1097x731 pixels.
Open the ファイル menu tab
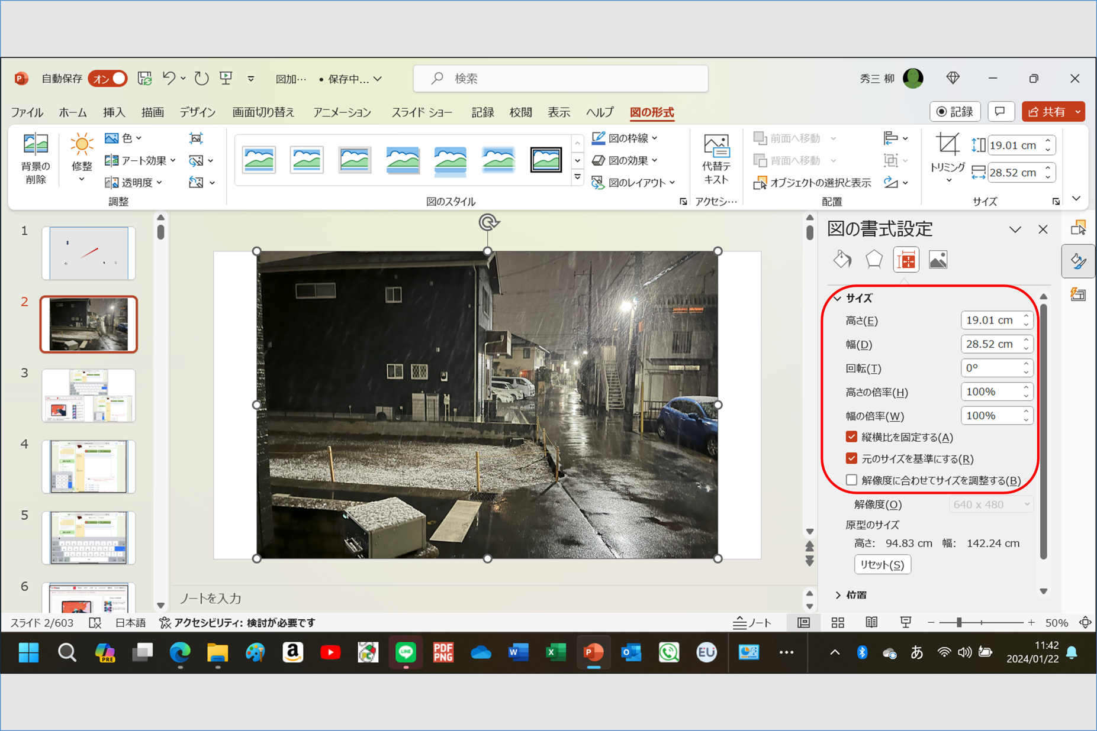[27, 112]
